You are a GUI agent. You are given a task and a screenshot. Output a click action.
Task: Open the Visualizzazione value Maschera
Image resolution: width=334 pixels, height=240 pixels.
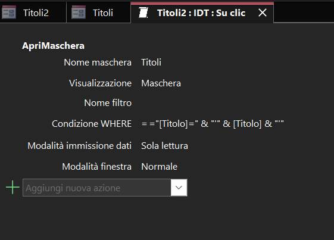pyautogui.click(x=161, y=83)
